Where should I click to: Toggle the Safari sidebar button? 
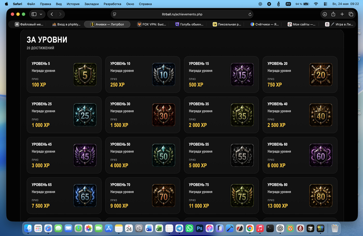[34, 14]
